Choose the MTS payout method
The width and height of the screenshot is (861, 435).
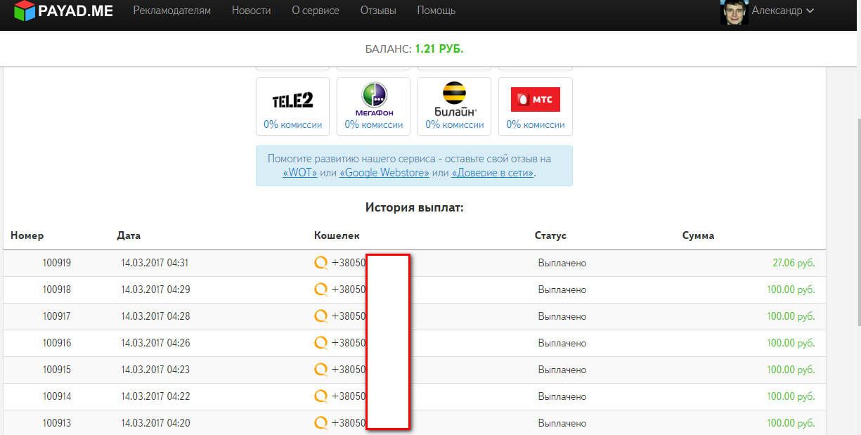(535, 106)
